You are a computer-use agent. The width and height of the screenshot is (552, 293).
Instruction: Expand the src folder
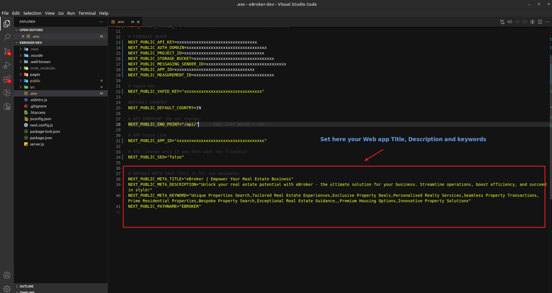coord(61,87)
